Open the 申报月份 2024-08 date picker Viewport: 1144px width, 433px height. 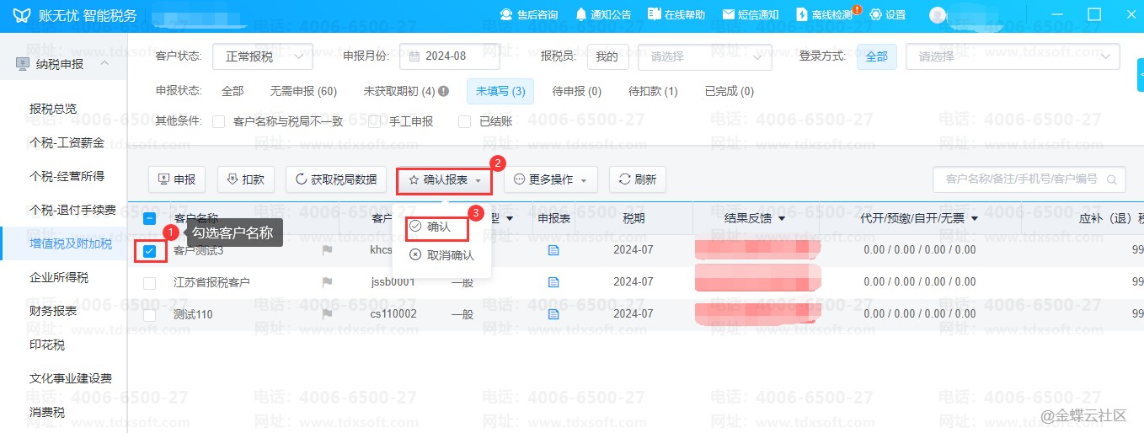tap(449, 56)
